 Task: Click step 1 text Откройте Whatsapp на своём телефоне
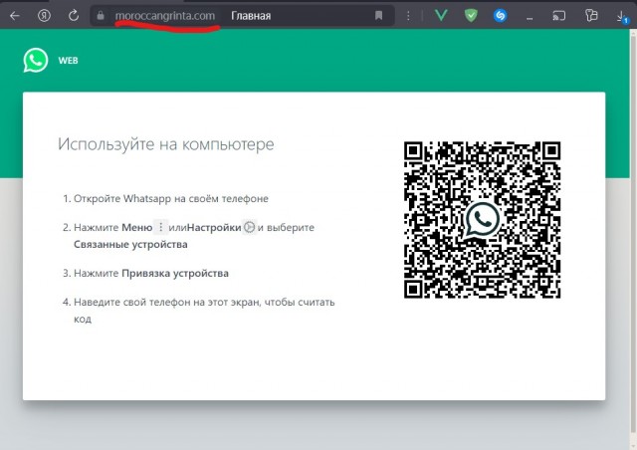(170, 199)
